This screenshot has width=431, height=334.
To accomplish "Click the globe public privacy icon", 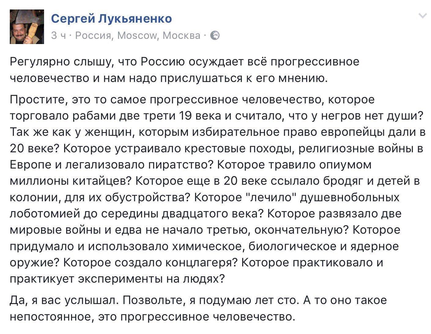I will [216, 36].
